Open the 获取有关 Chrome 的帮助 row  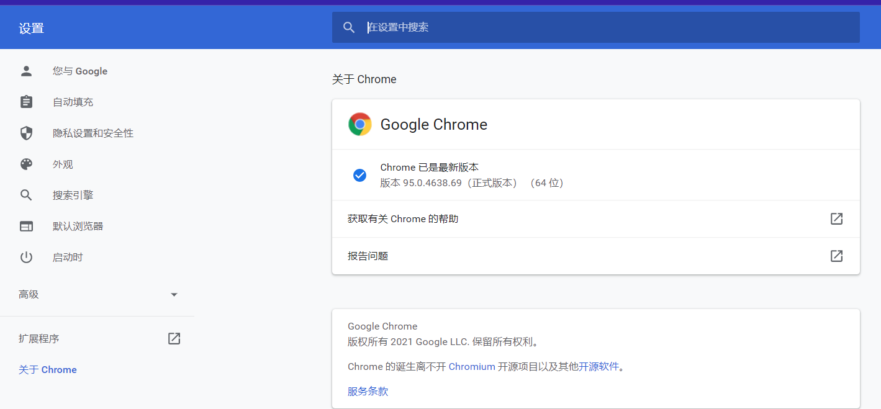(x=596, y=218)
